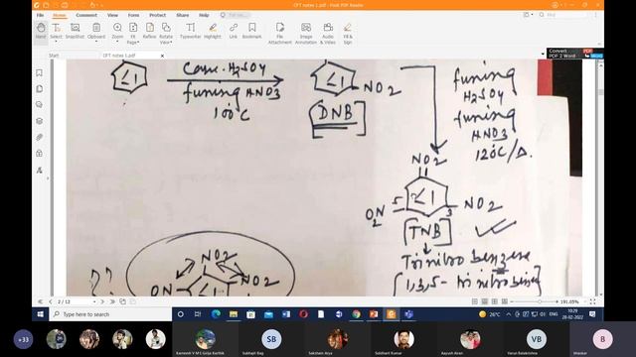636x357 pixels.
Task: Select the Hand tool
Action: click(x=41, y=31)
